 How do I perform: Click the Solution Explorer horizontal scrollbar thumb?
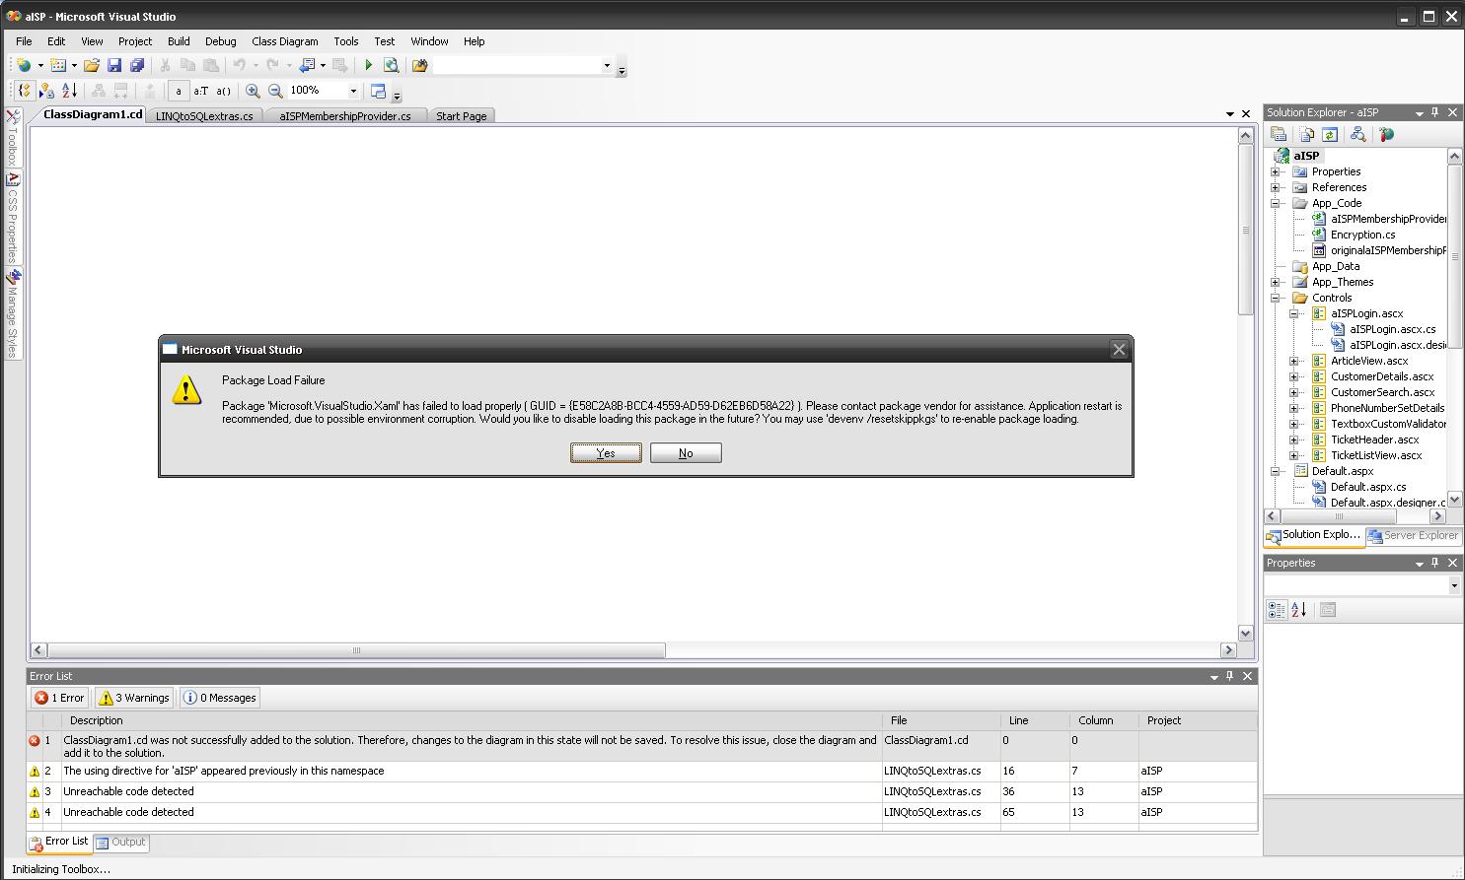[x=1339, y=516]
